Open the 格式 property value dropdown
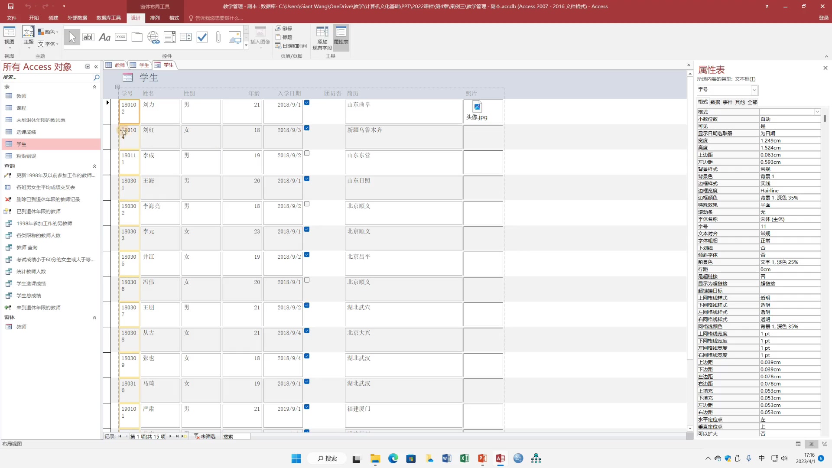The image size is (832, 468). tap(817, 112)
